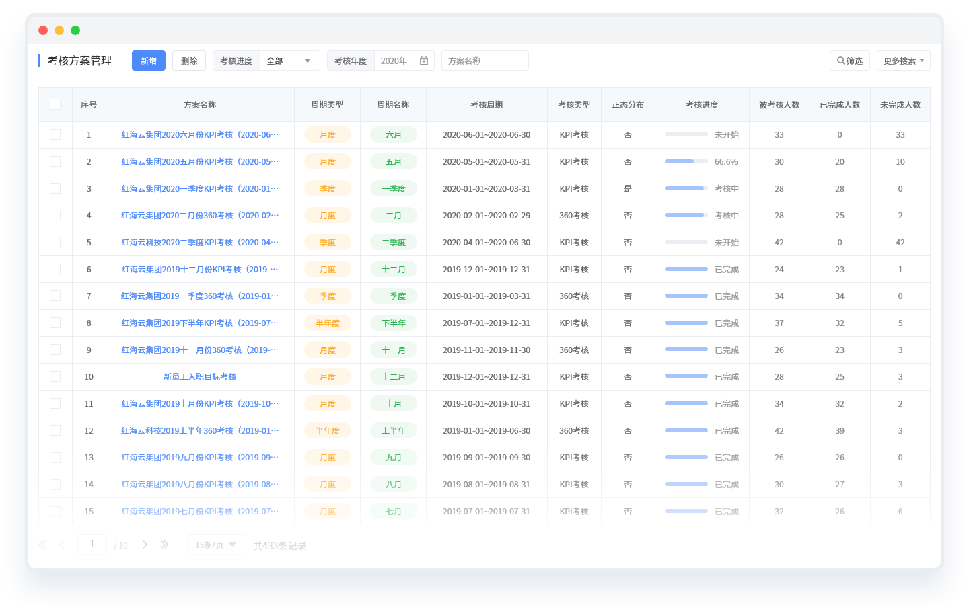Click the date range 2019-11-01~2019-11-30
Screen dimensions: 969x605
point(487,350)
